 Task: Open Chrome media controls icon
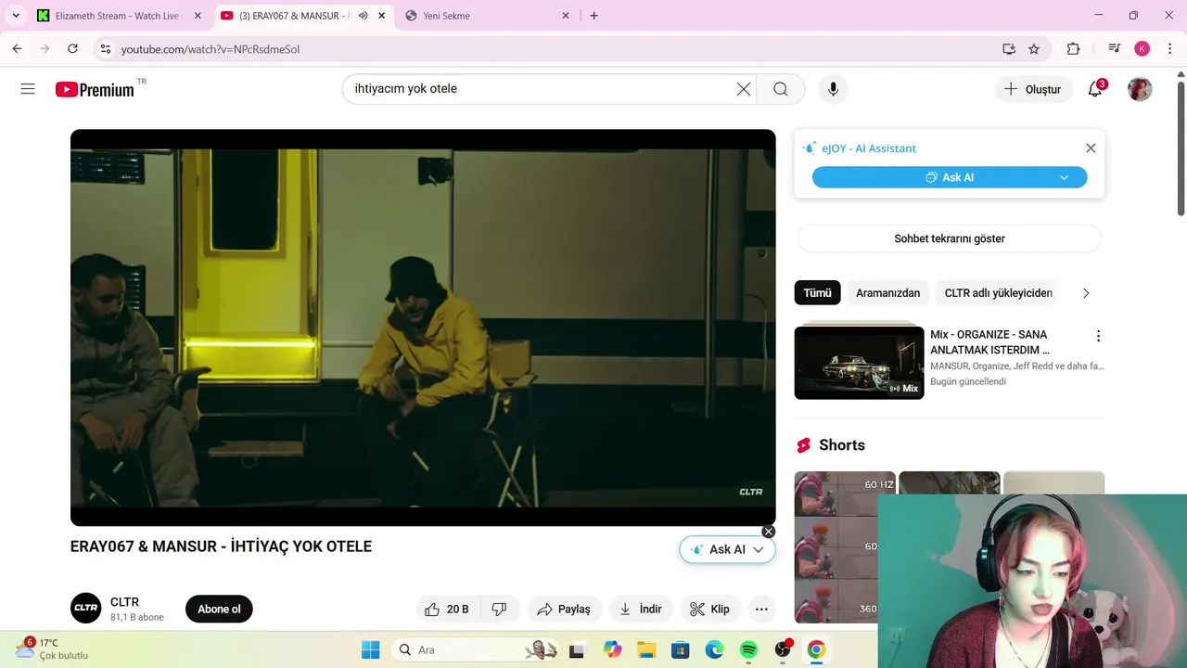pos(1114,49)
